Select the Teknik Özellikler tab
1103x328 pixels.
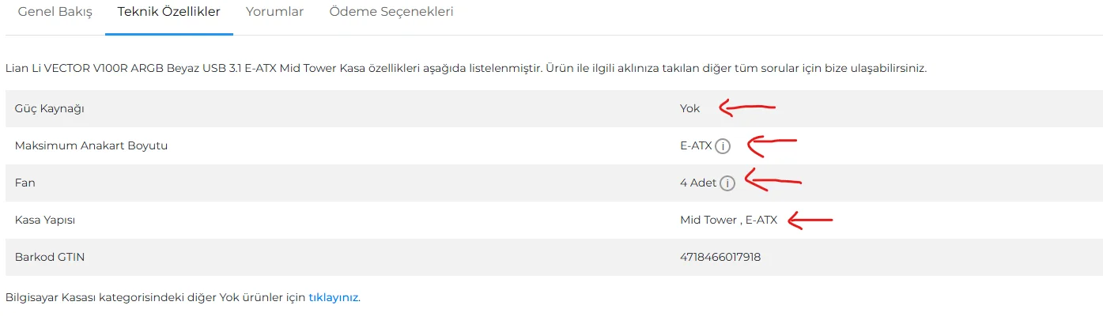click(169, 12)
